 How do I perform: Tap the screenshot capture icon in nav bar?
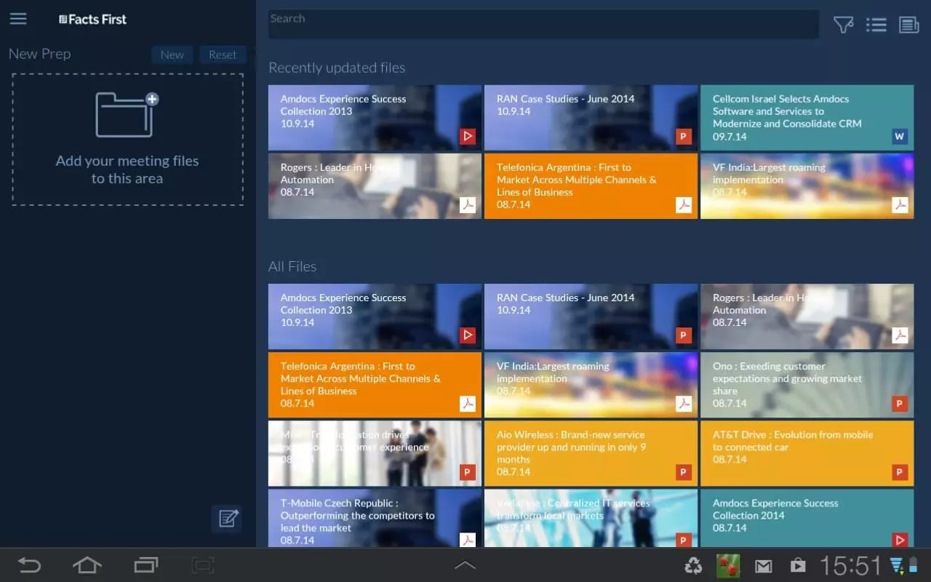pos(204,565)
